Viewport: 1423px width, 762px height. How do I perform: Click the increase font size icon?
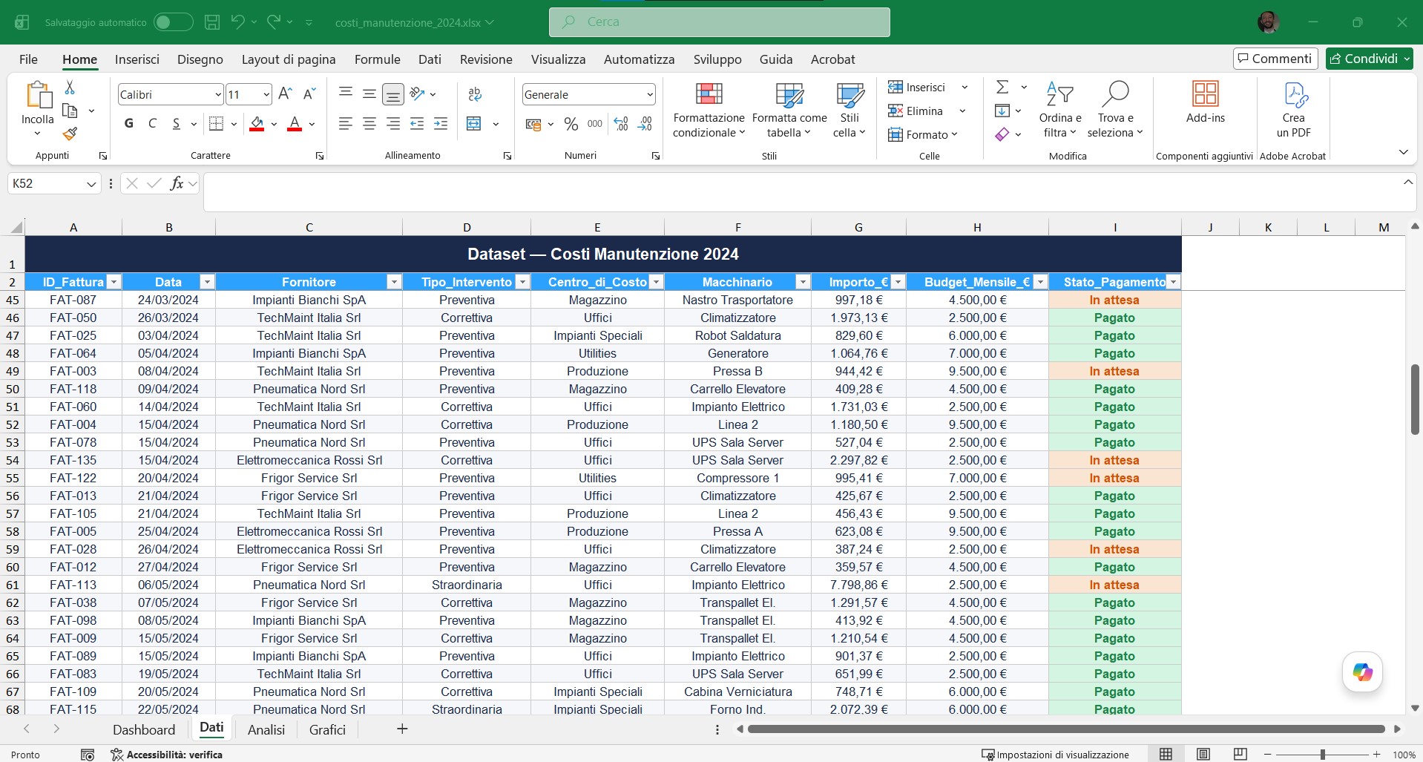pyautogui.click(x=285, y=93)
